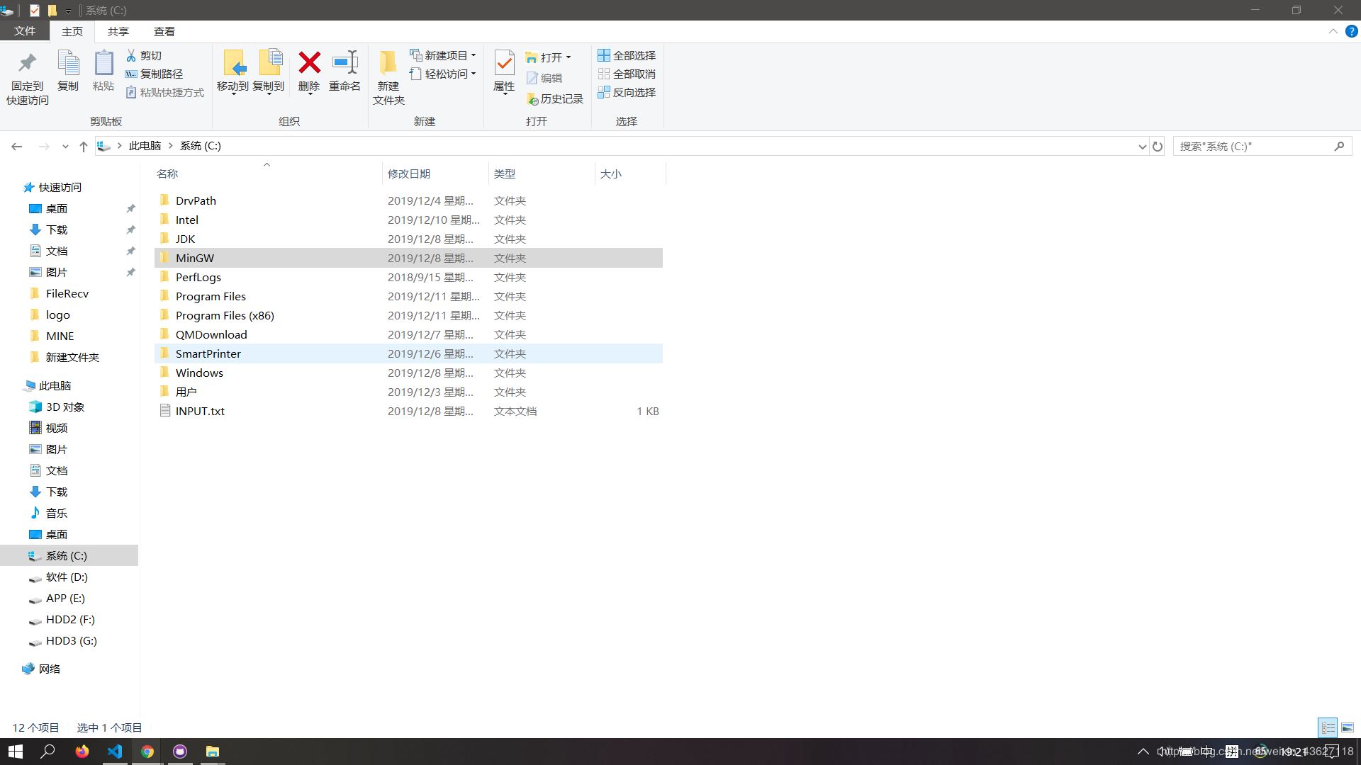The width and height of the screenshot is (1361, 765).
Task: Click the Copy (复制) icon
Action: [68, 71]
